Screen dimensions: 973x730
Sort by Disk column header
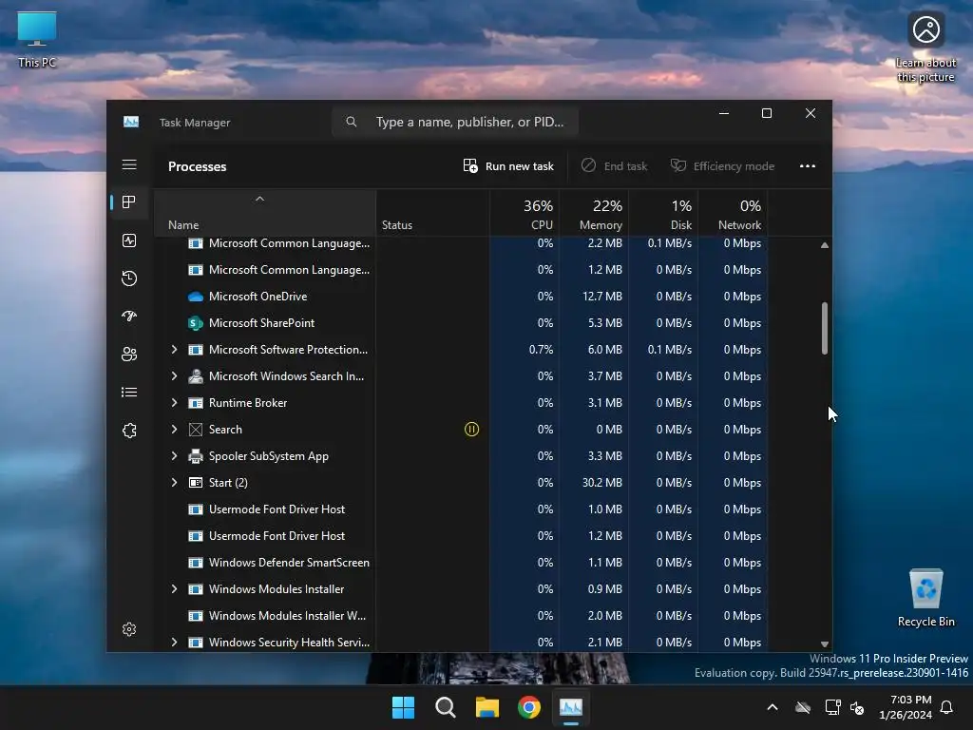(x=663, y=213)
